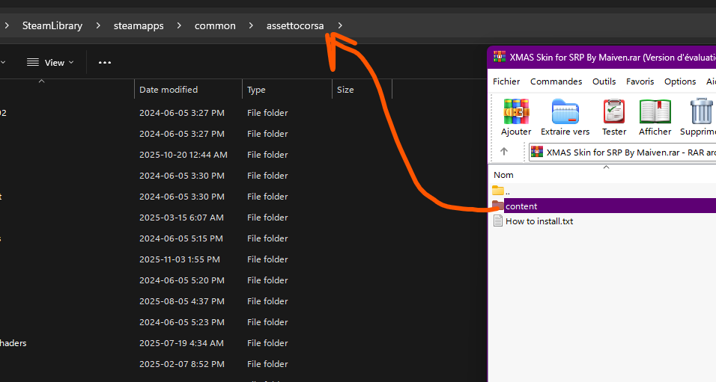Select How to install.txt file
This screenshot has height=382, width=716.
(538, 221)
